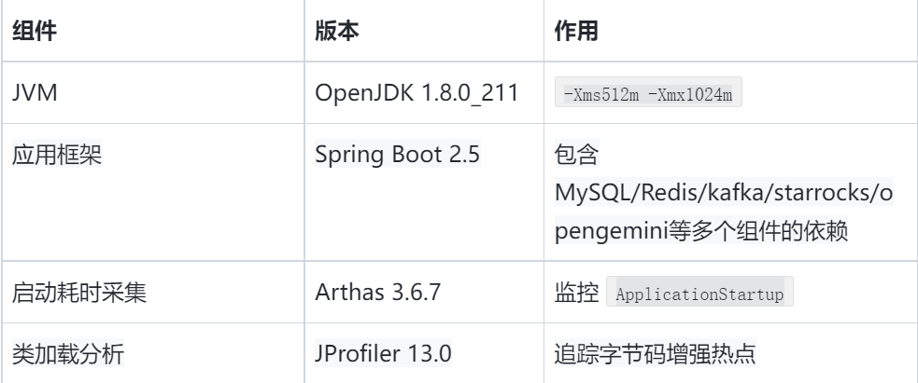Click the OpenJDK 1.8.0_211 version cell

417,93
